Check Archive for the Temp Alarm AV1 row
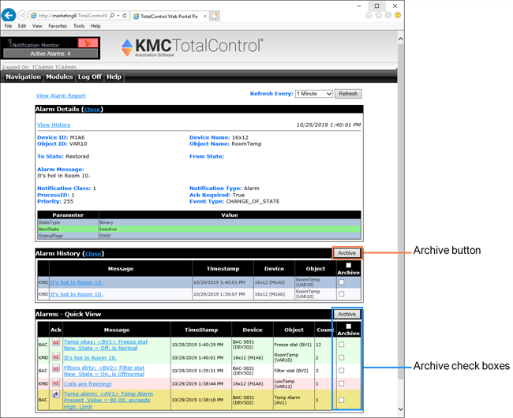The width and height of the screenshot is (513, 418). (342, 400)
